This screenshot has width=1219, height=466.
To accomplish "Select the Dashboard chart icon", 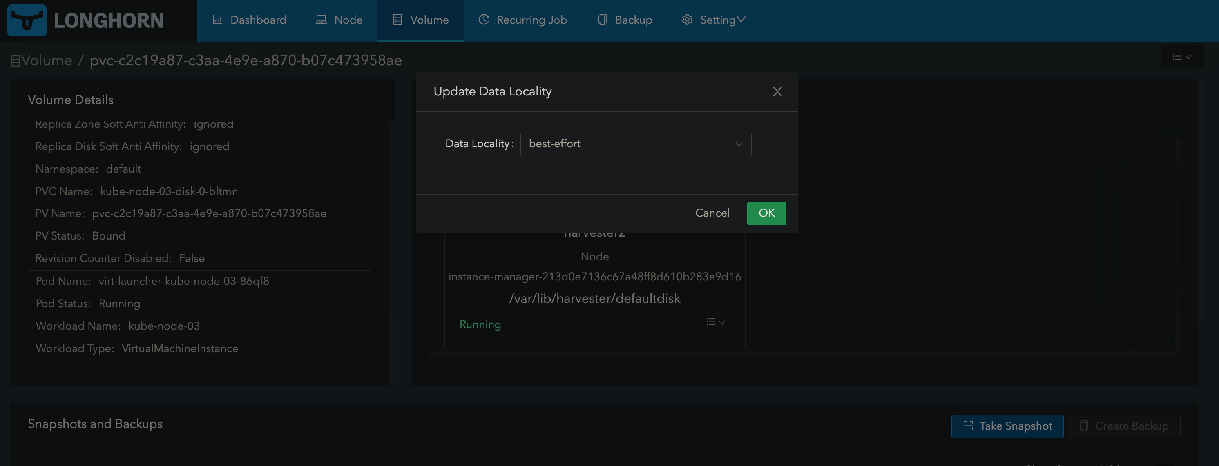I will 218,20.
